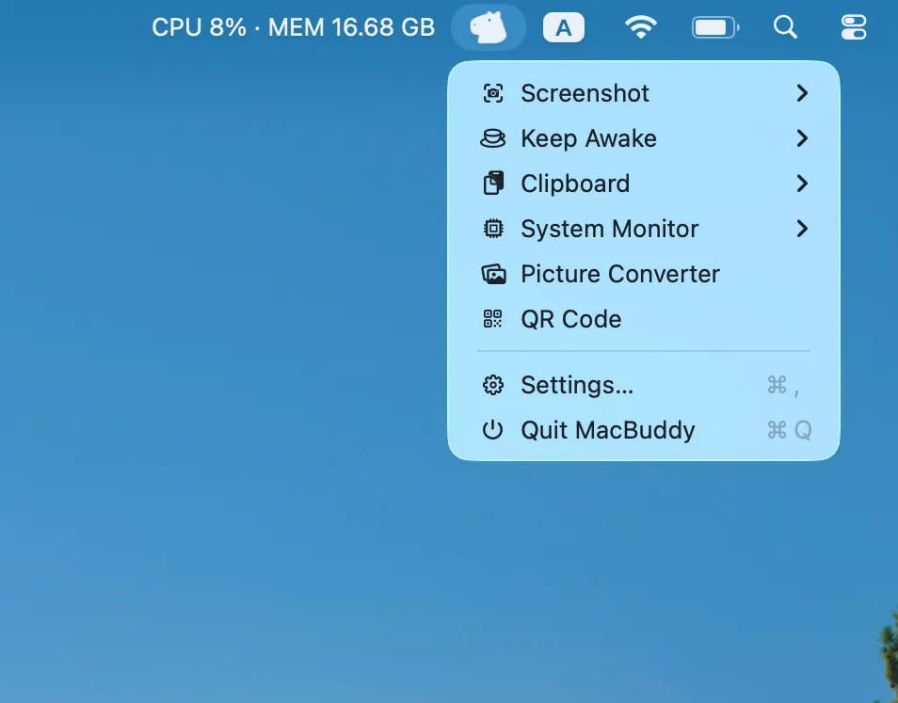Select Keep Awake menu entry
Image resolution: width=898 pixels, height=703 pixels.
pos(644,138)
